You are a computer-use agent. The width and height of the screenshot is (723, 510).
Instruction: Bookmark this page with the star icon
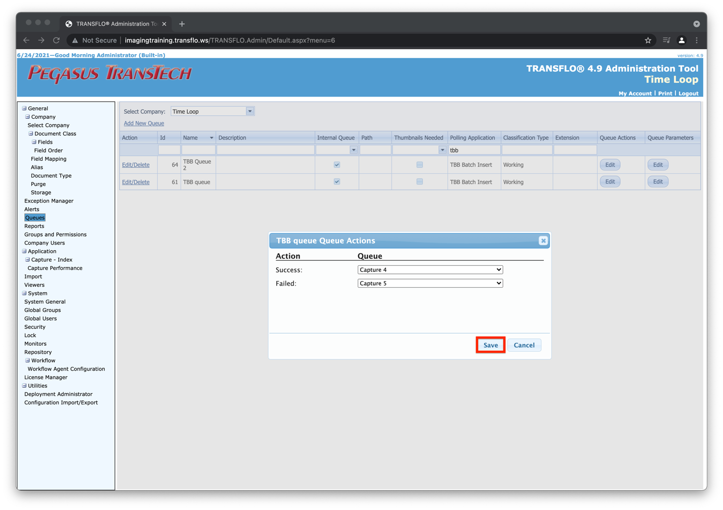648,40
